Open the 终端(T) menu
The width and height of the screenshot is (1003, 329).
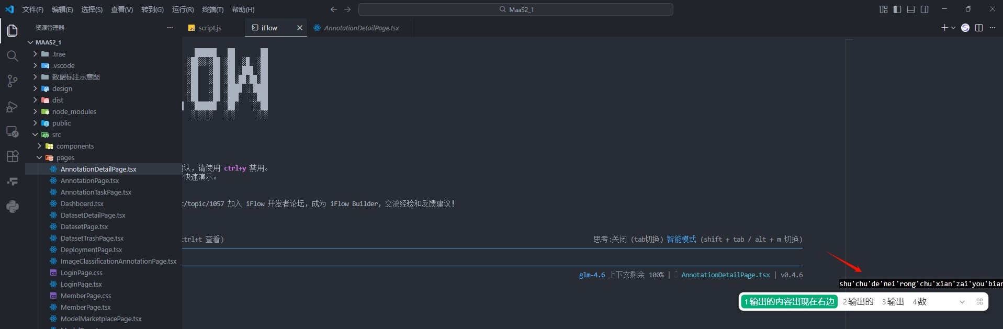click(x=212, y=9)
